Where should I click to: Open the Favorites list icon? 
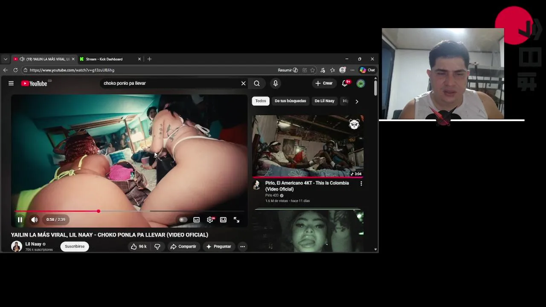pos(332,70)
